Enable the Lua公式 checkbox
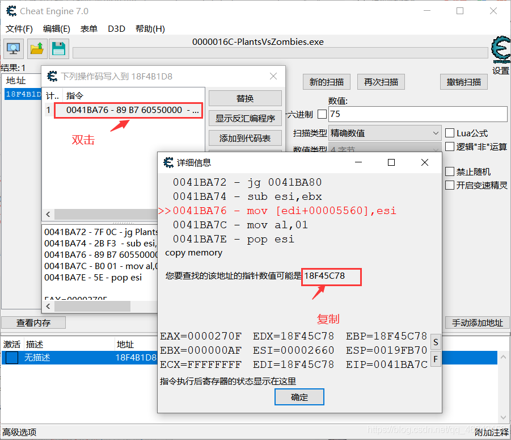Viewport: 511px width, 440px height. (x=450, y=133)
